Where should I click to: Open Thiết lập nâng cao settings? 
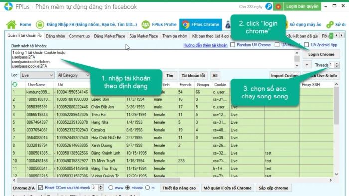(179, 188)
